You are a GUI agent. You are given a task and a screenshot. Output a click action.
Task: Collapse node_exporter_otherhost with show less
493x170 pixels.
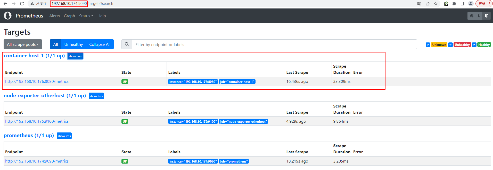tap(96, 96)
